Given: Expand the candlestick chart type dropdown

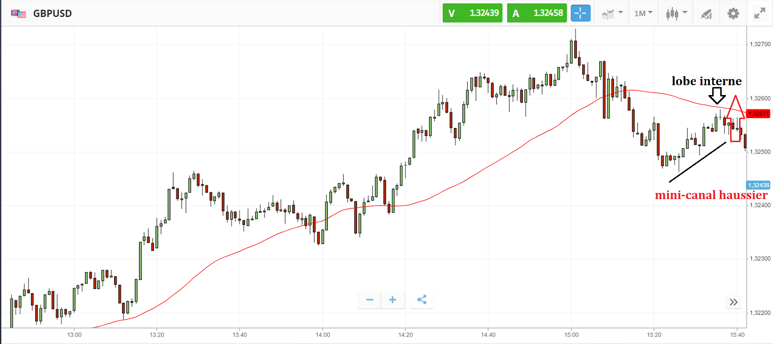Looking at the screenshot, I should pyautogui.click(x=676, y=13).
